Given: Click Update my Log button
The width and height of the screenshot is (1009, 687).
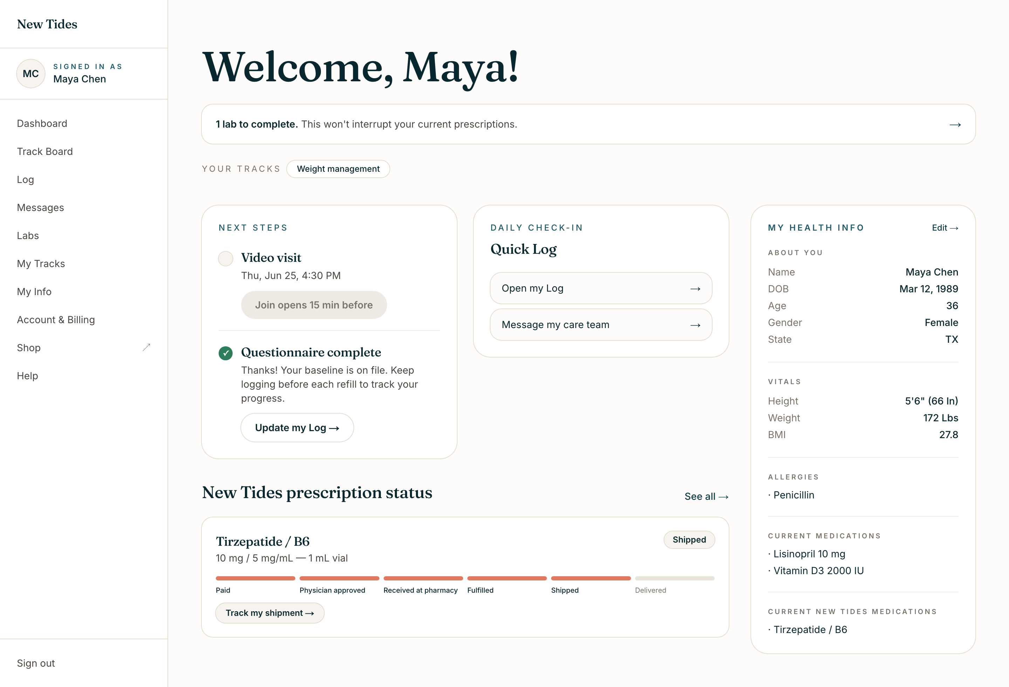Looking at the screenshot, I should (x=297, y=428).
